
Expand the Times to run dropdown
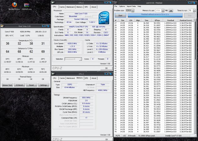coord(194,11)
